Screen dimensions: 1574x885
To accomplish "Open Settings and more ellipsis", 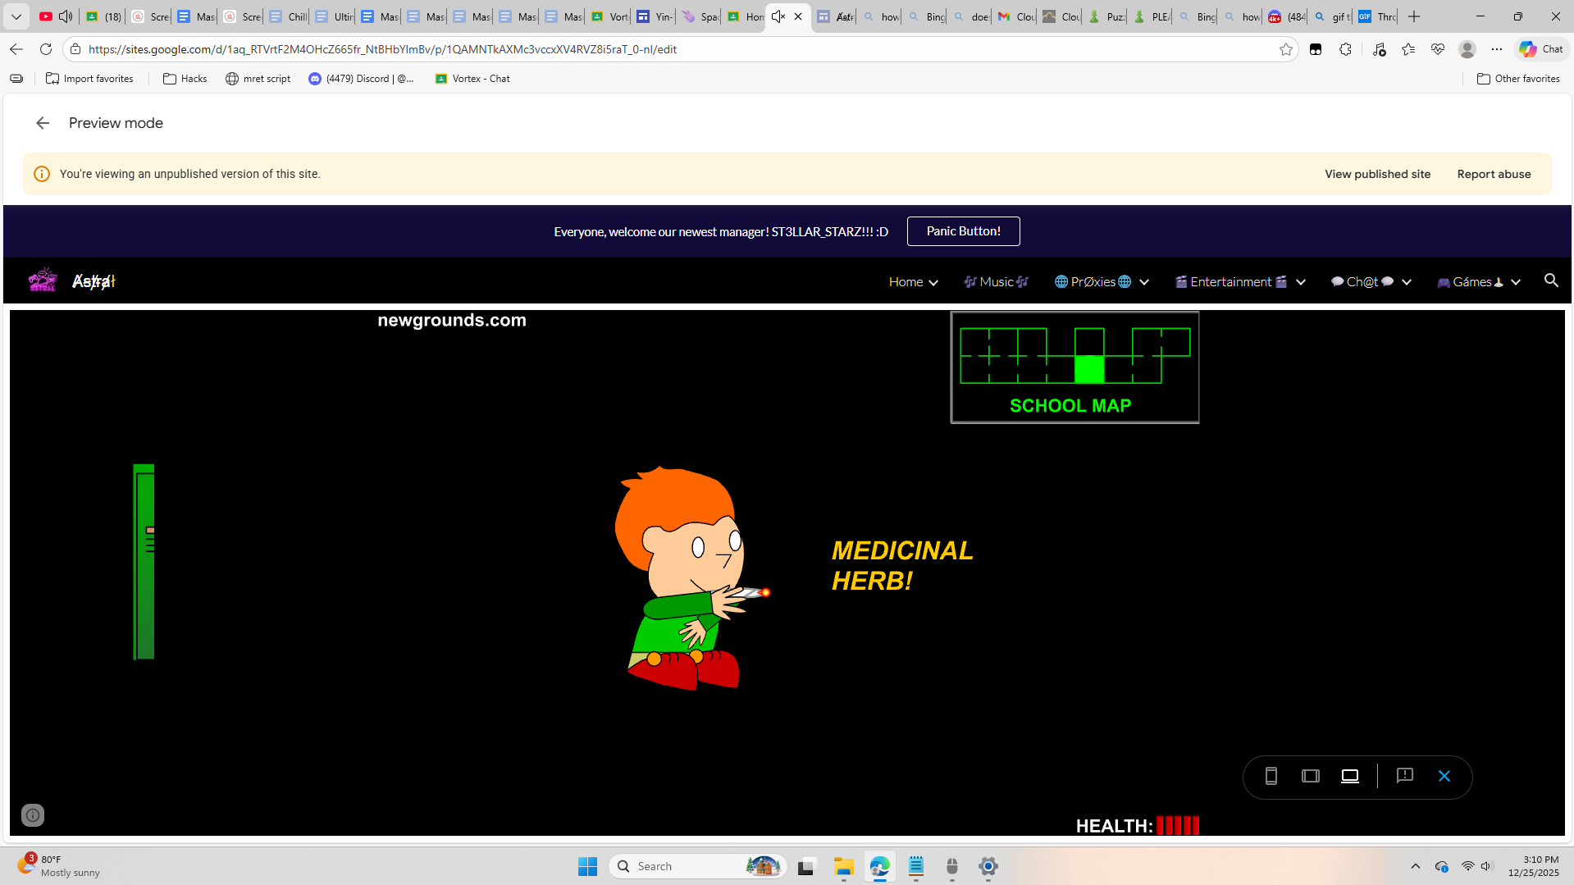I will (1497, 49).
